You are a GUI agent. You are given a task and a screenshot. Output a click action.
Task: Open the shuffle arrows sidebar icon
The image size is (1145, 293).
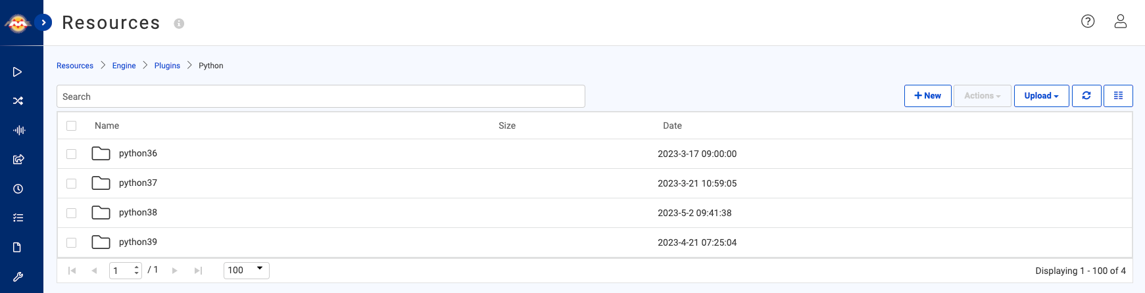[18, 101]
